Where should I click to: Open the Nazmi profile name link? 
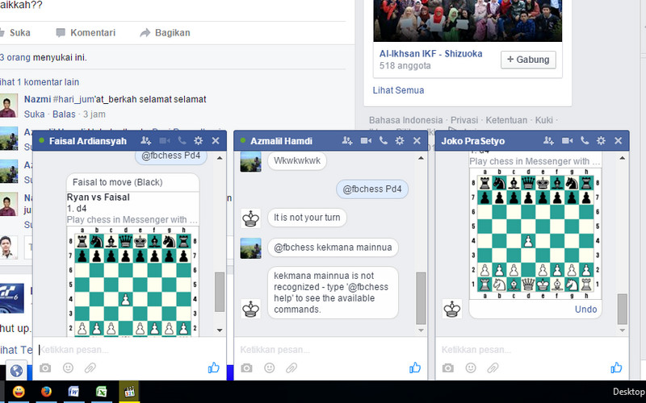tap(37, 99)
